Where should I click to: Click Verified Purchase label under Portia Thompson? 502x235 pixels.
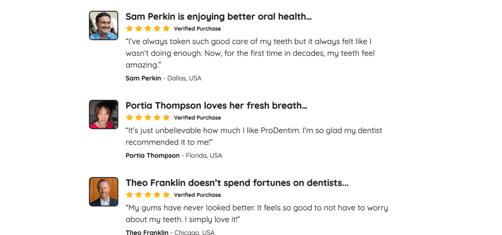[x=197, y=117]
